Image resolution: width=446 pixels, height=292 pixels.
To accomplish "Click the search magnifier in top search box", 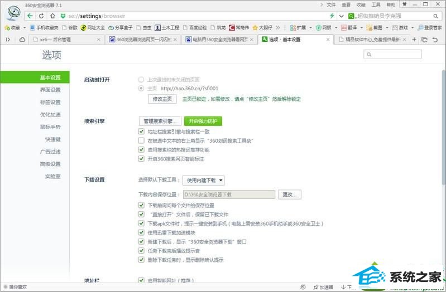I will [435, 16].
